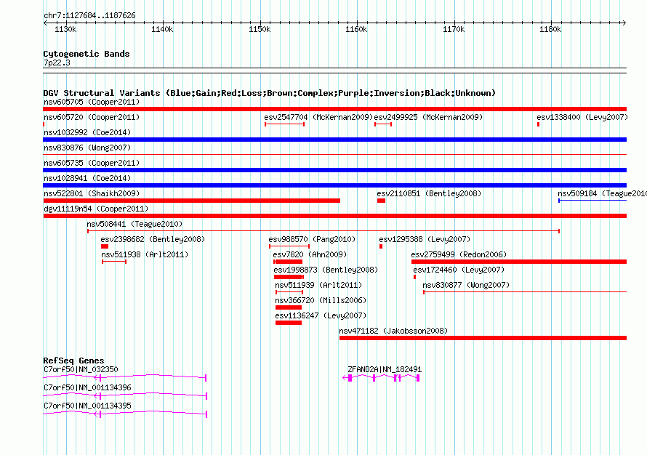Click the esv1136247 red bar
647x455 pixels.
(x=289, y=323)
